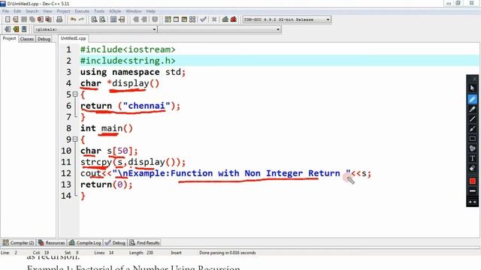Viewport: 481px width, 270px height.
Task: Open the Resources bottom tab
Action: pos(52,243)
